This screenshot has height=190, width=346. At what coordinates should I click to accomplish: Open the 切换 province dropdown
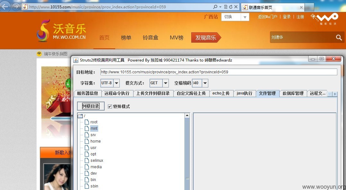click(245, 17)
